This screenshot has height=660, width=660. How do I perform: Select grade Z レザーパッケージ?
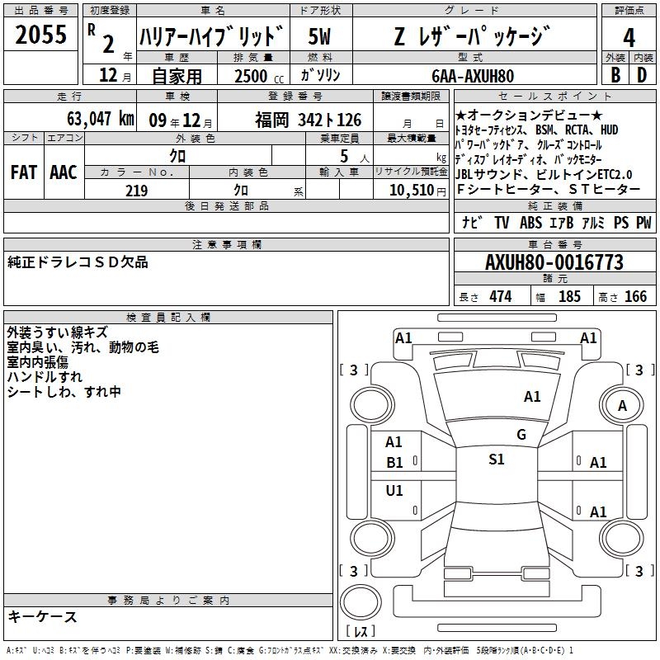coord(472,35)
